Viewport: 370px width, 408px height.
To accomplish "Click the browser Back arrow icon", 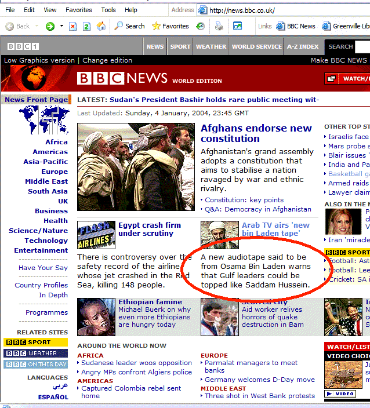I will click(x=10, y=26).
